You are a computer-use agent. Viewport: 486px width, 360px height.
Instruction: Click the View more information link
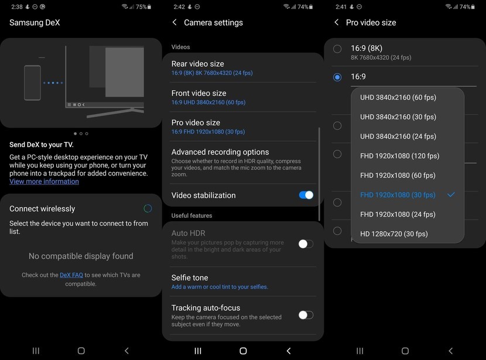tap(43, 181)
